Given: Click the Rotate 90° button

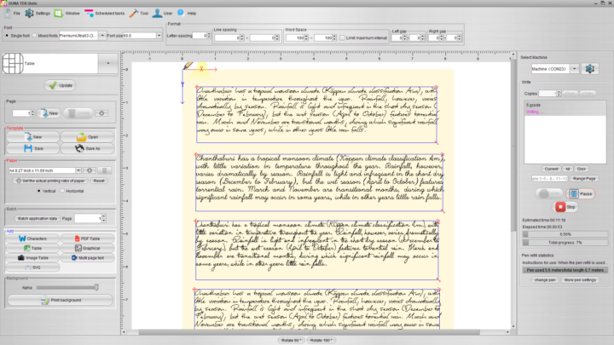Looking at the screenshot, I should [292, 340].
